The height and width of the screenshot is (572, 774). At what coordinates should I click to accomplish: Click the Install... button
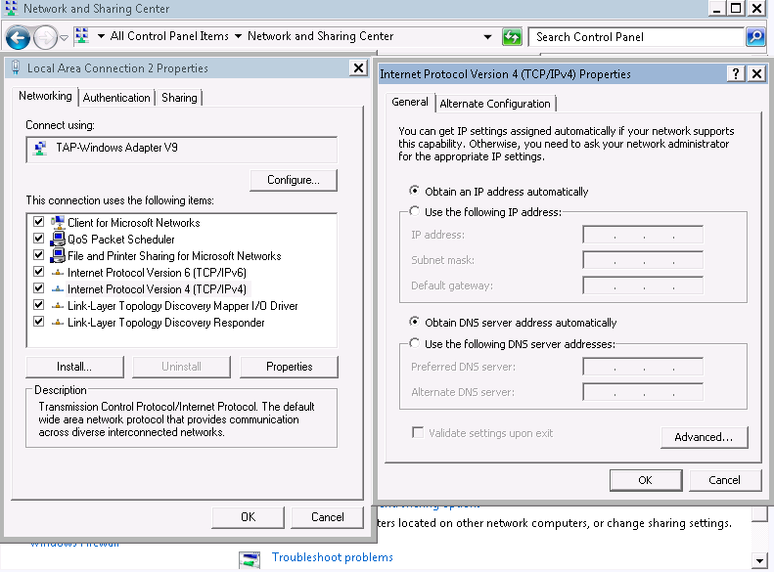tap(74, 367)
